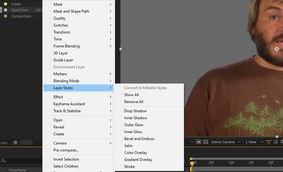The height and width of the screenshot is (172, 283).
Task: Click the orange current-time indicator playhead
Action: tap(192, 163)
